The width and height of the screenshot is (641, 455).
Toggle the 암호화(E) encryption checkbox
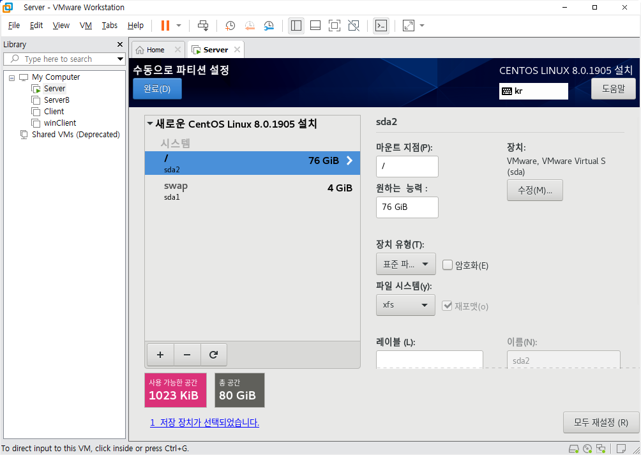pyautogui.click(x=448, y=265)
